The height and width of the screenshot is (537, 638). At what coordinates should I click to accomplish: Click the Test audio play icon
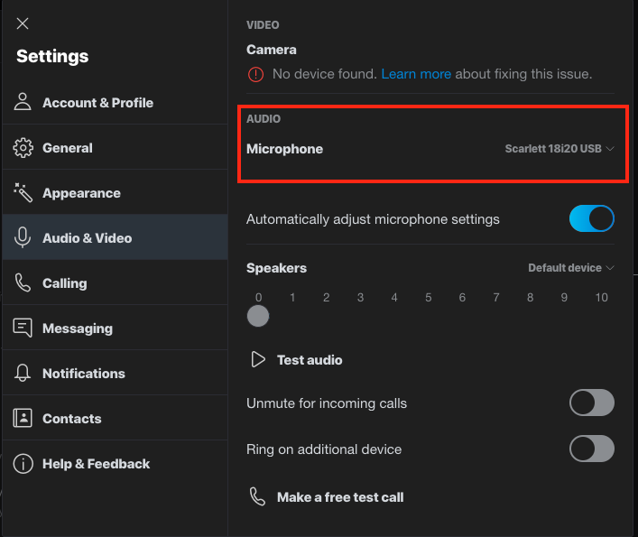[x=258, y=359]
